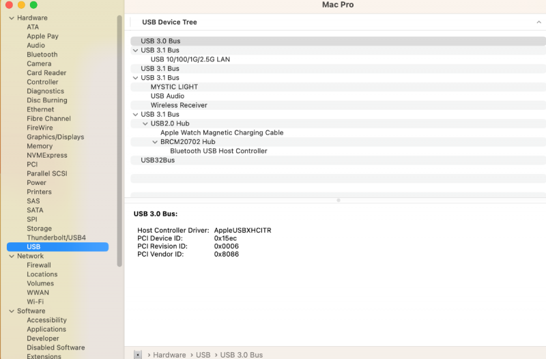This screenshot has width=546, height=359.
Task: Open Storage in the sidebar
Action: click(x=39, y=229)
